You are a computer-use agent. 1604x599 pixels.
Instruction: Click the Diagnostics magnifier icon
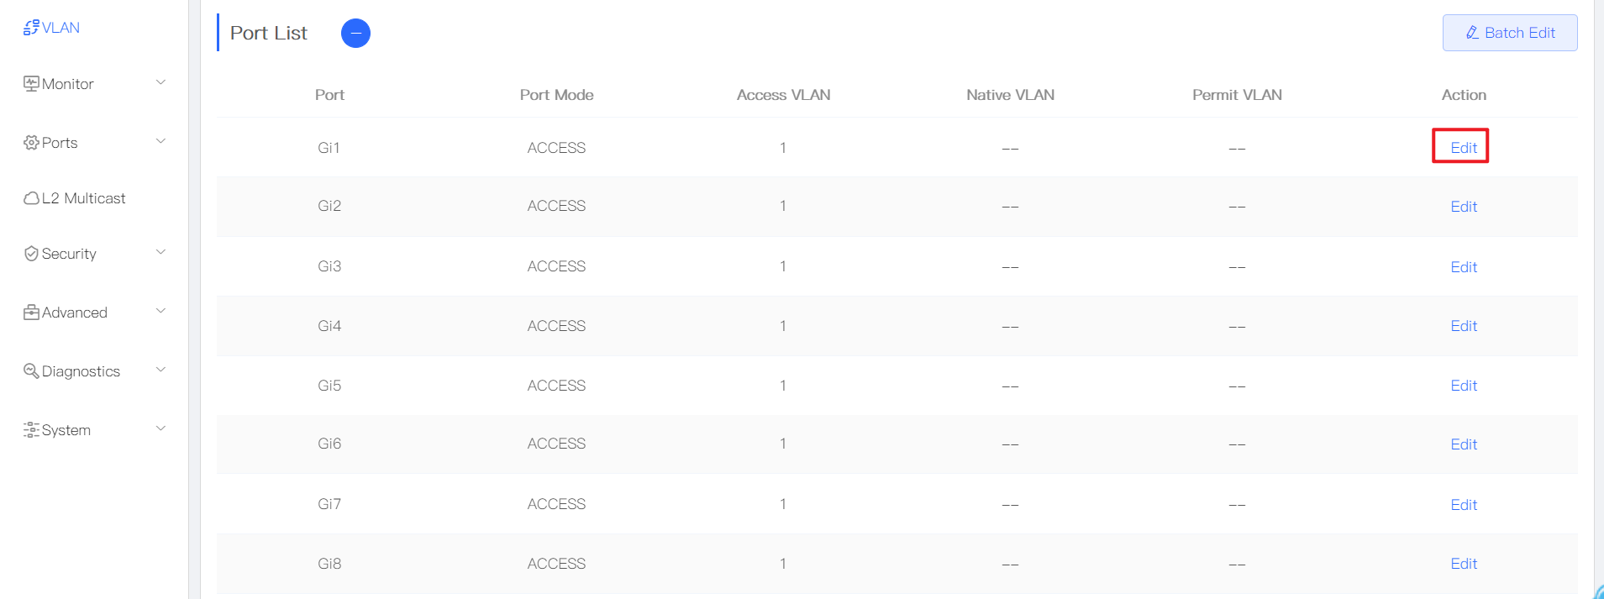tap(31, 371)
